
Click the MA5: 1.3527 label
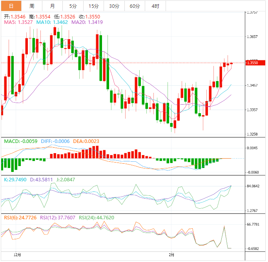(x=18, y=22)
